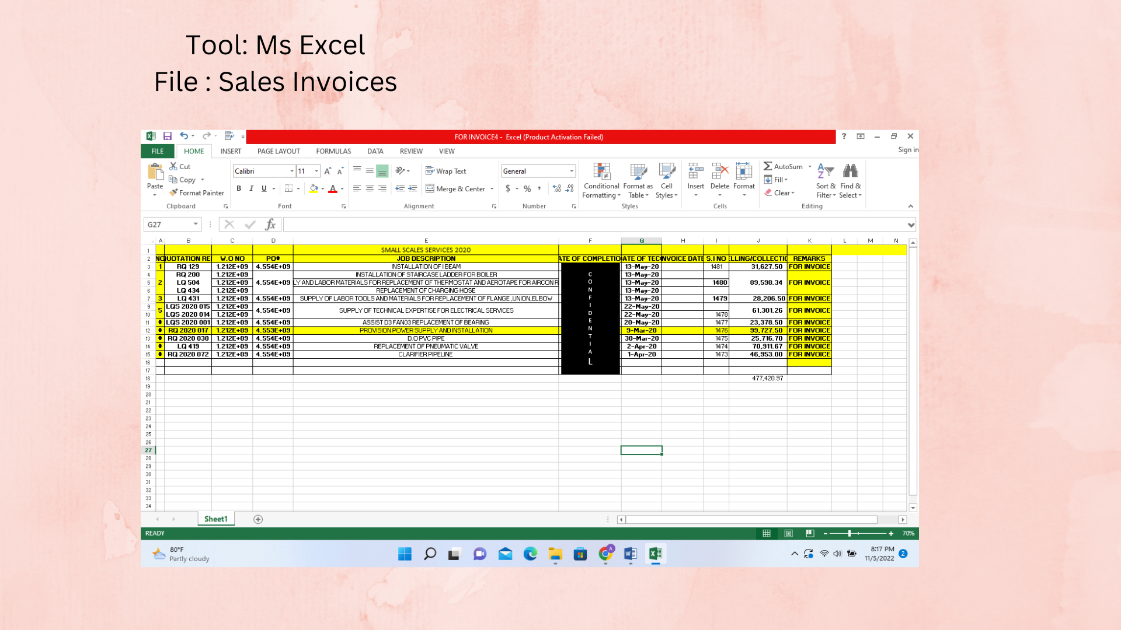Screen dimensions: 1121x630
Task: Switch to the FORMULAS ribbon tab
Action: [333, 151]
